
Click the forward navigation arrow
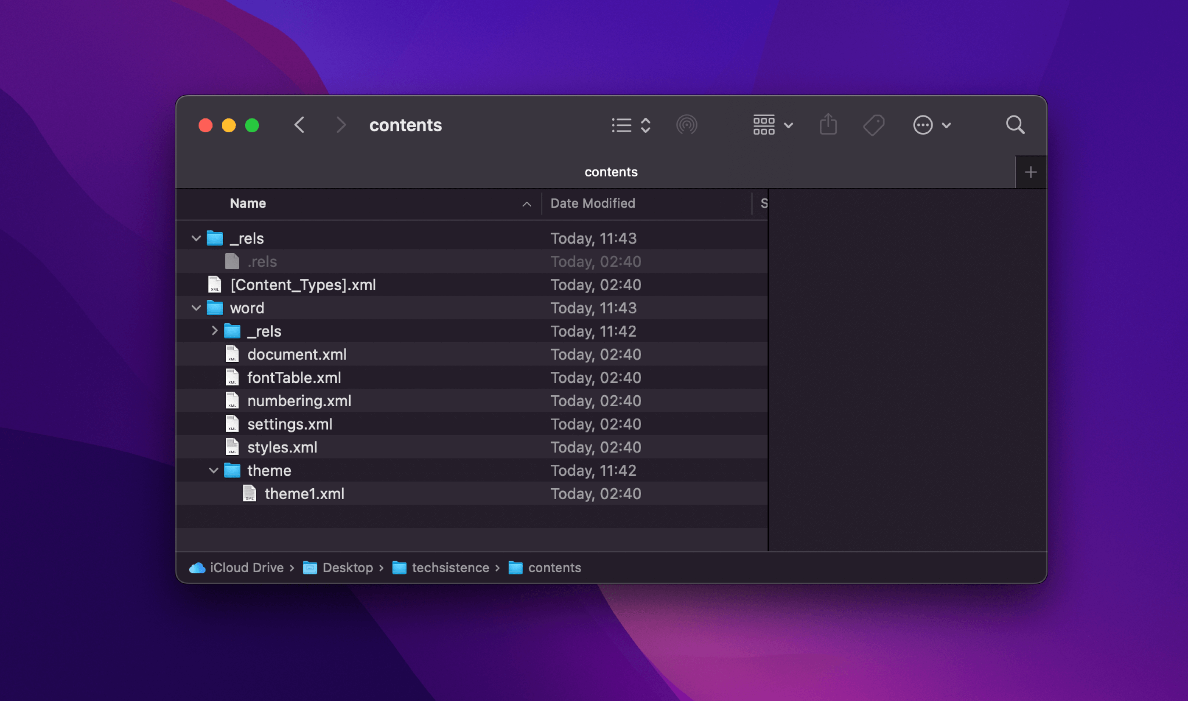(341, 125)
